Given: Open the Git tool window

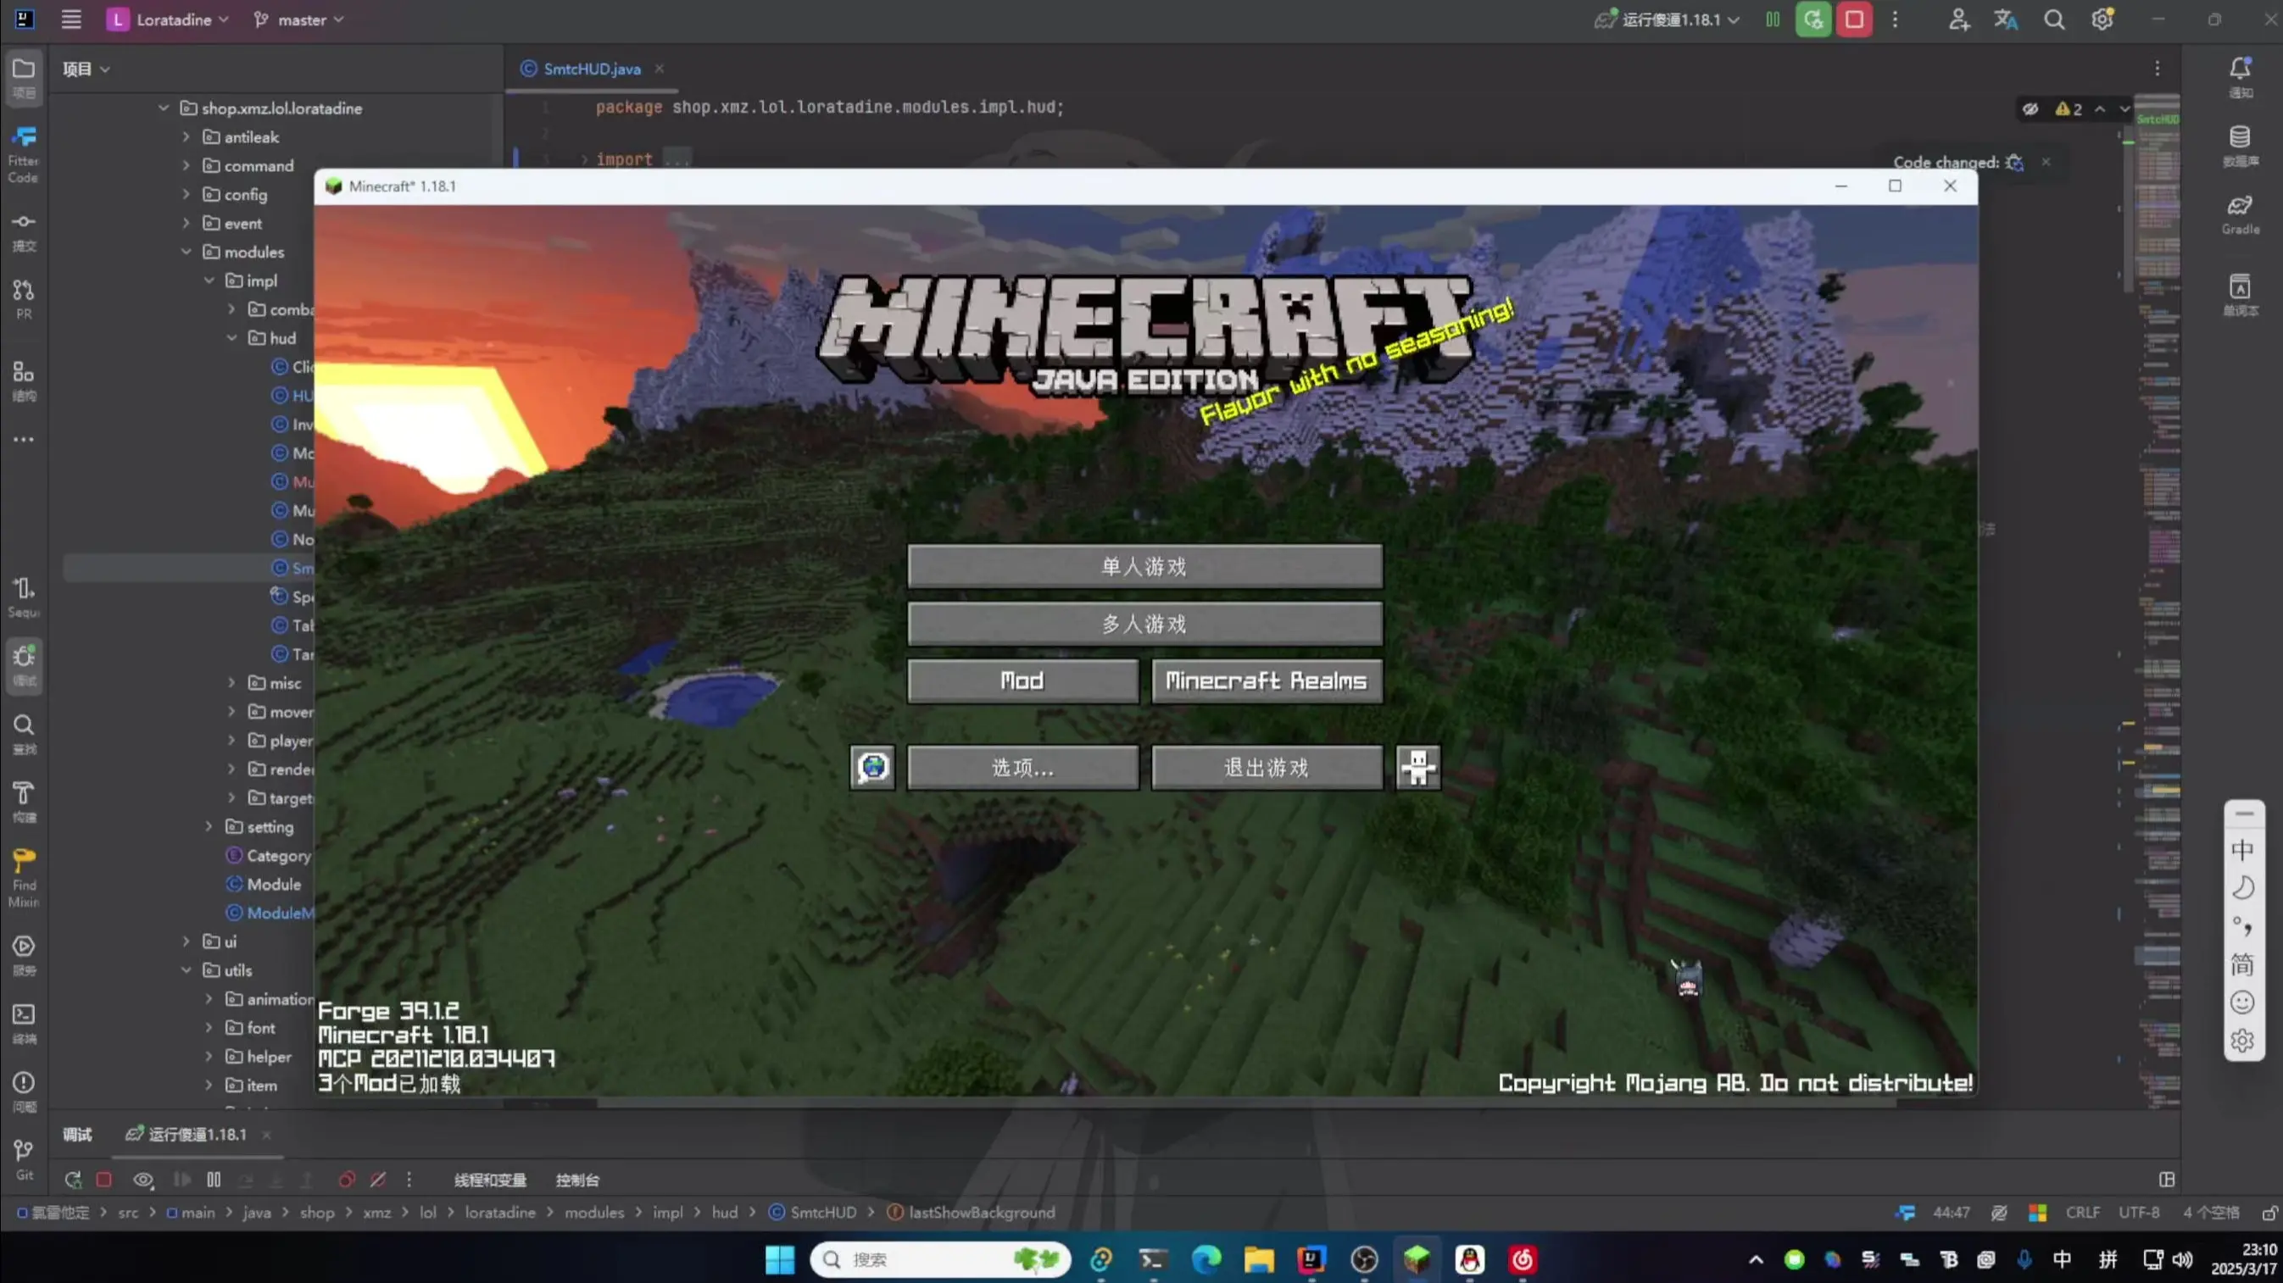Looking at the screenshot, I should [x=23, y=1152].
